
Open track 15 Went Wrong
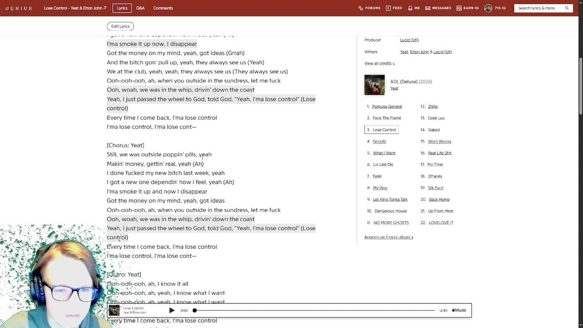coord(440,142)
